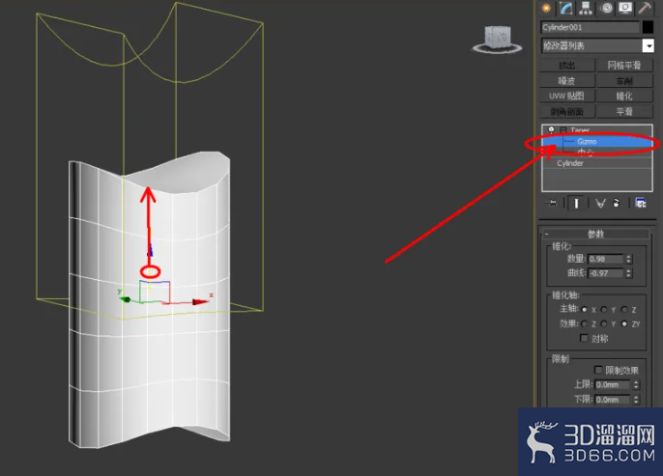Click the 上限 upper limit spinner
Screen dimensions: 663x476
[x=636, y=384]
